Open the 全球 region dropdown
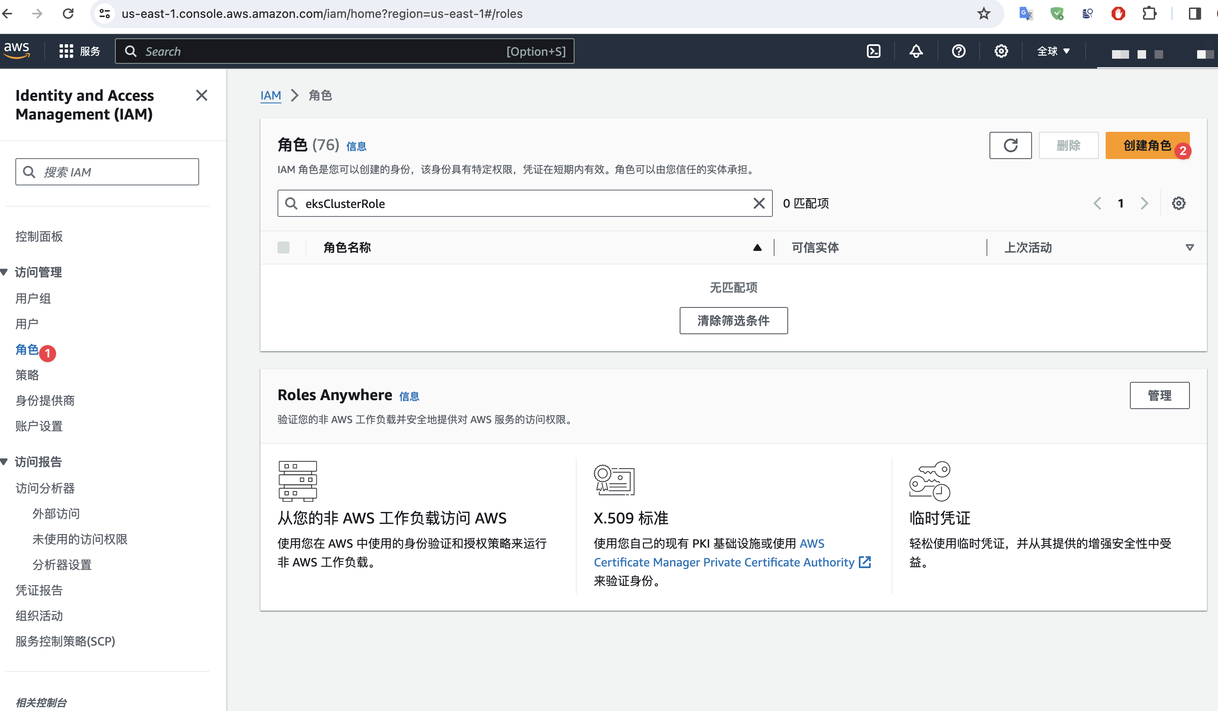This screenshot has width=1218, height=711. 1053,51
